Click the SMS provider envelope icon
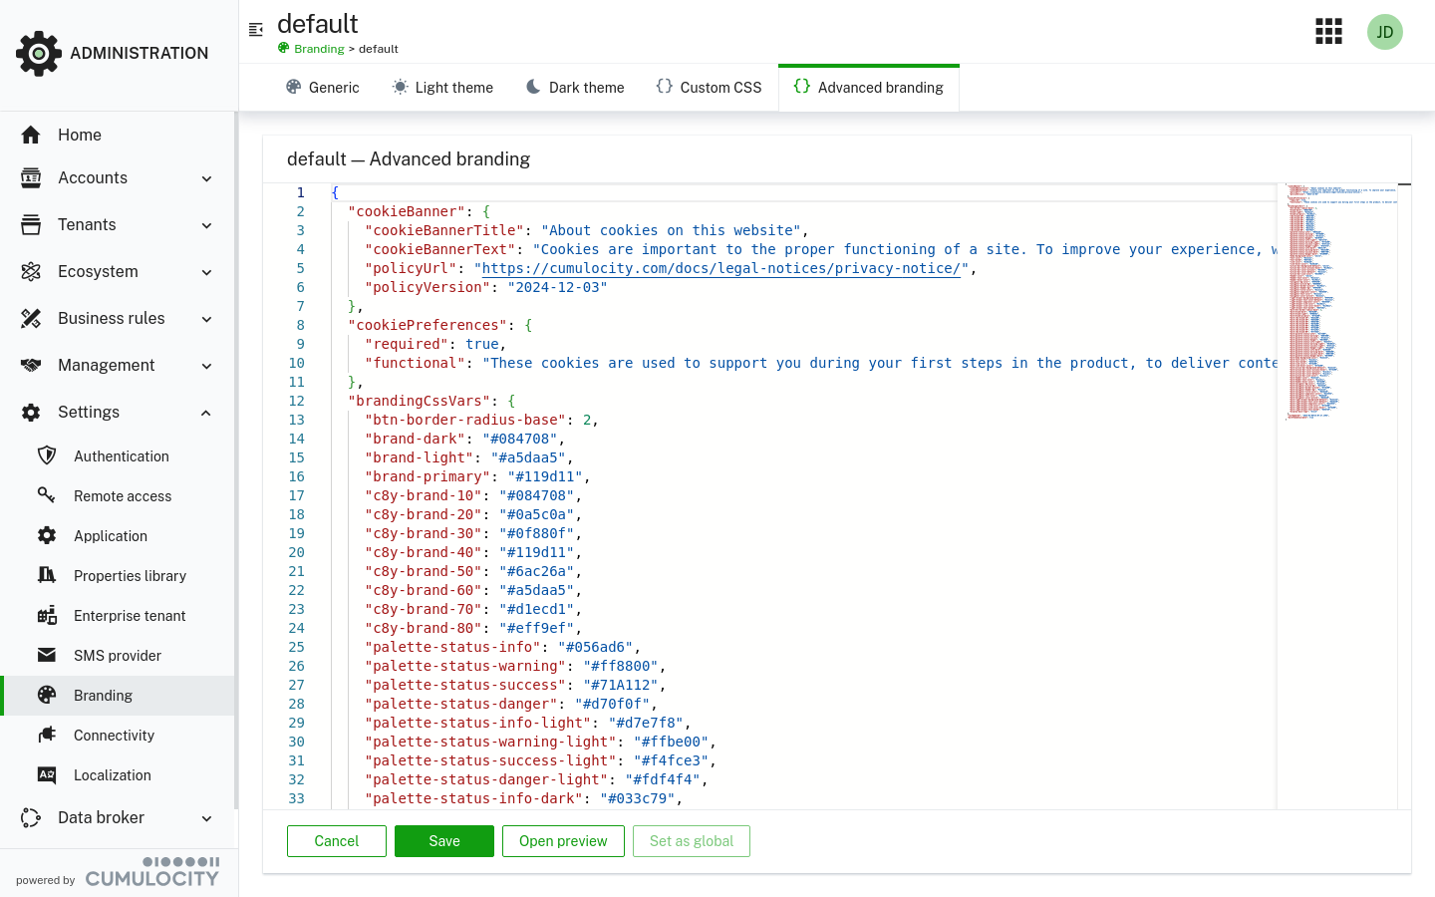 [x=47, y=655]
